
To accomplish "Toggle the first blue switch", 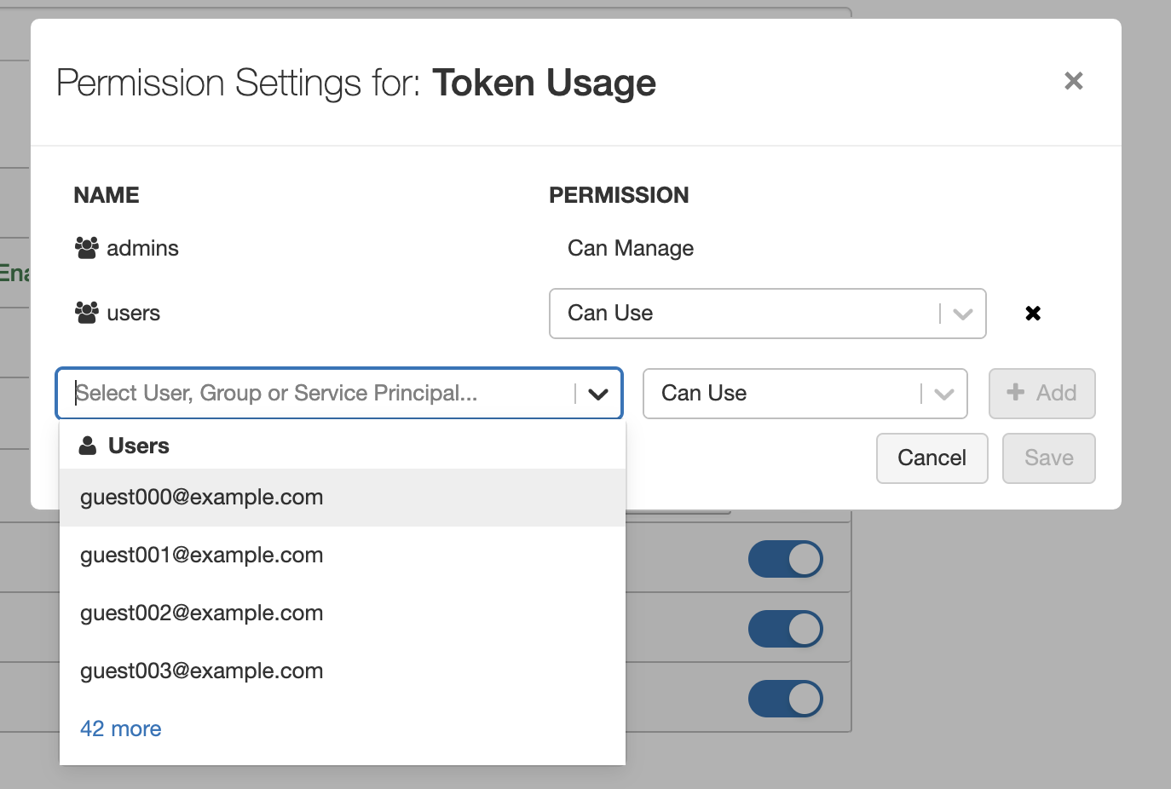I will point(785,560).
